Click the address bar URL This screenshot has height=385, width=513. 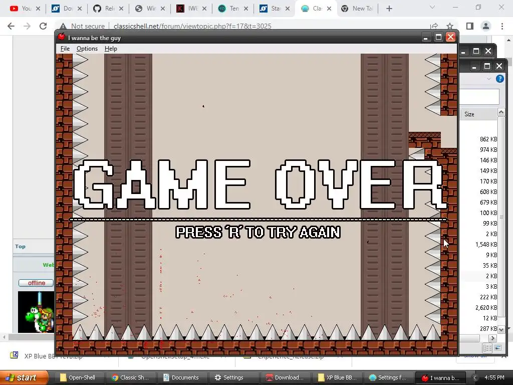(x=192, y=26)
